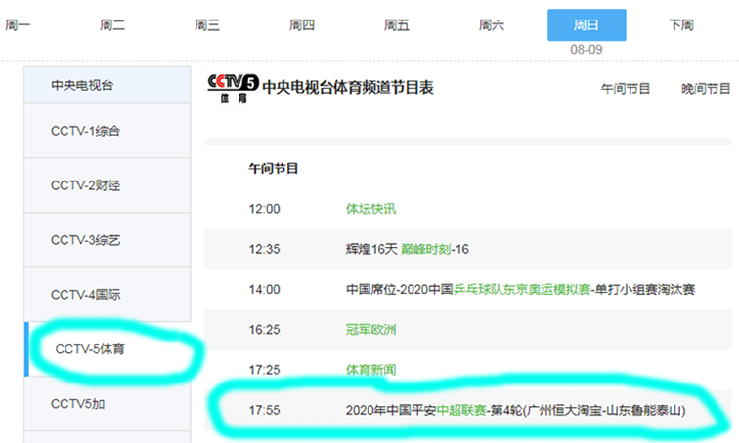Select the 周六 day tab
This screenshot has width=739, height=443.
(x=492, y=25)
